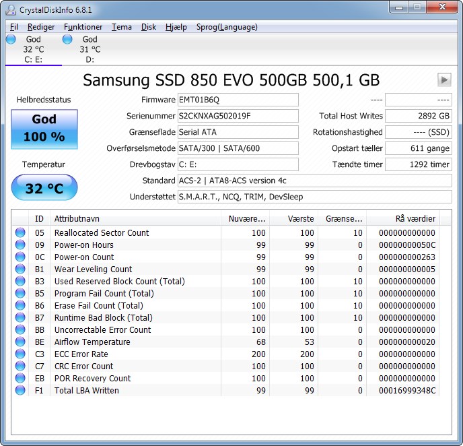Sort by the ID column header
The height and width of the screenshot is (446, 463).
pos(39,219)
